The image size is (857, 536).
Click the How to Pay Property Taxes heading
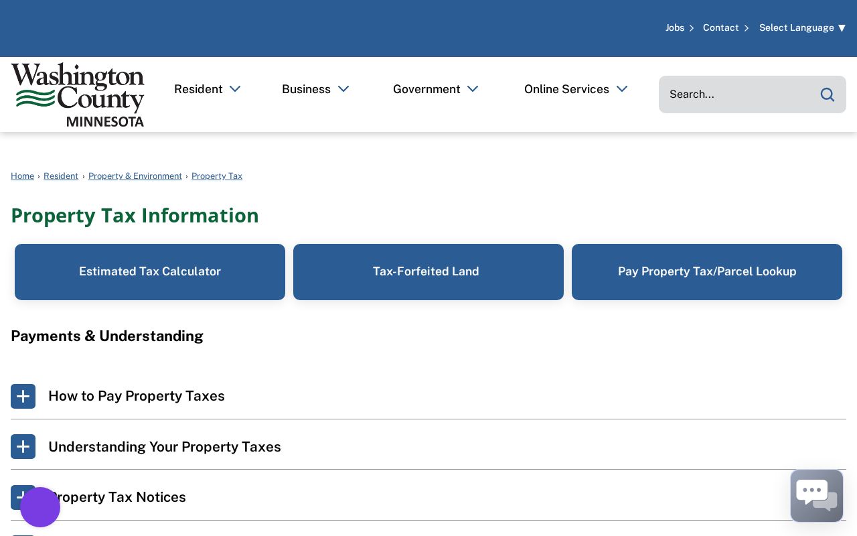tap(137, 396)
